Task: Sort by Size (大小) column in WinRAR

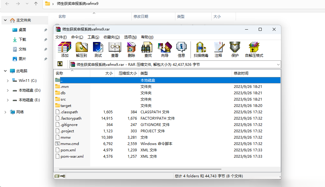Action: tap(102, 73)
